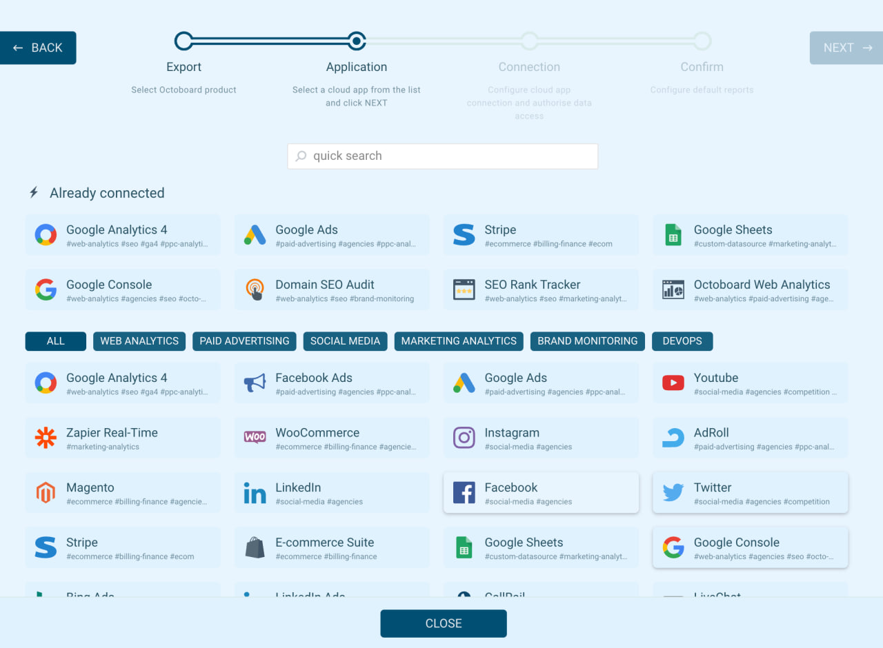883x648 pixels.
Task: Click the Stripe icon in the all-apps list
Action: click(x=46, y=547)
